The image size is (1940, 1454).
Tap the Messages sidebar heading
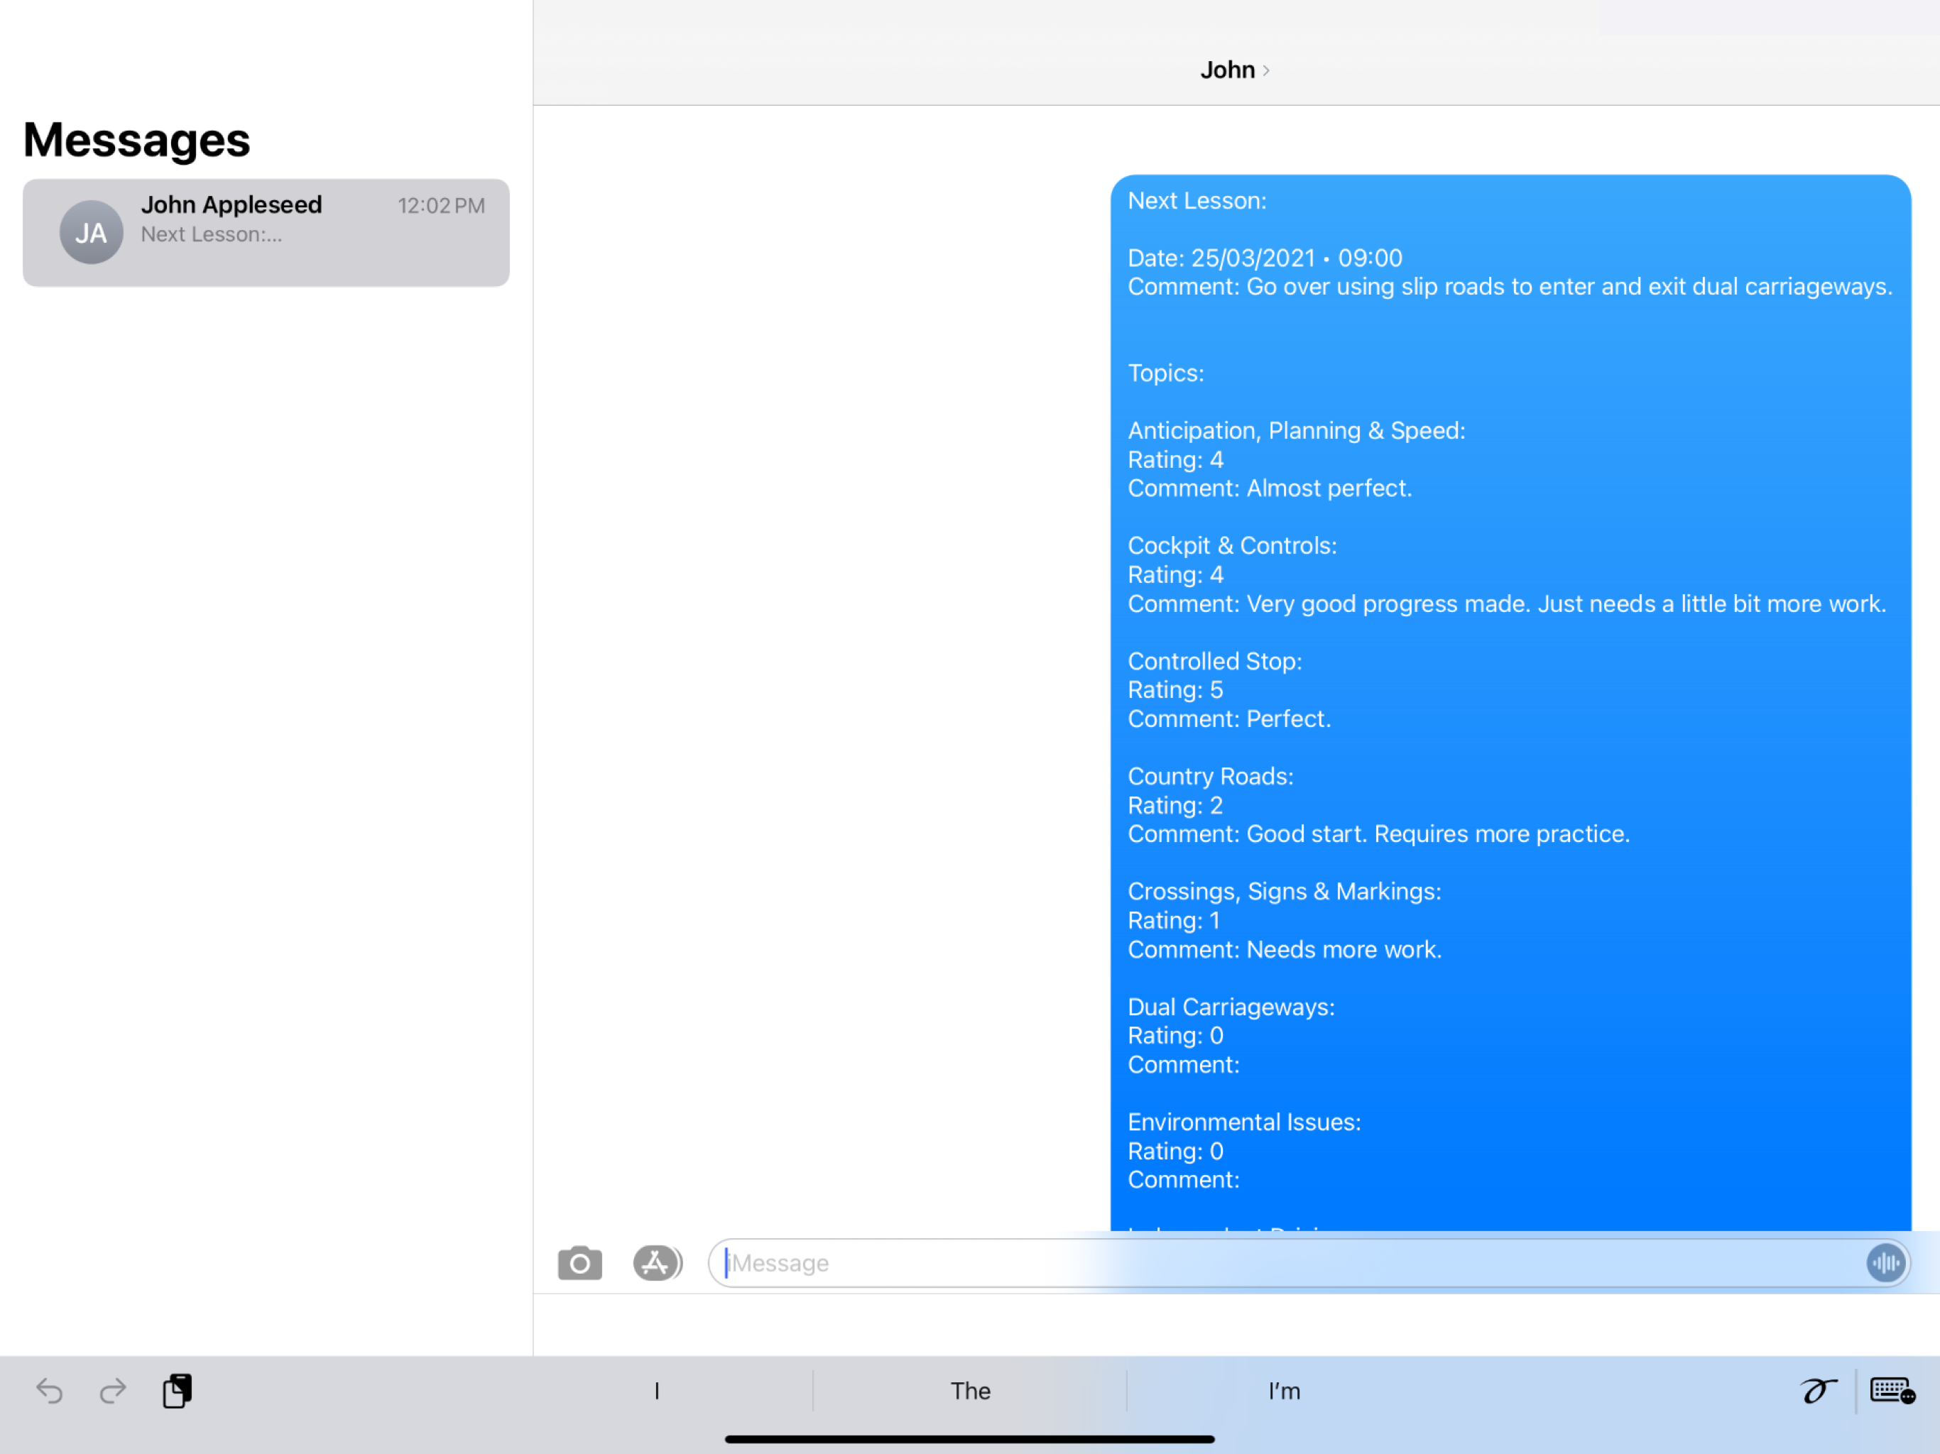137,141
